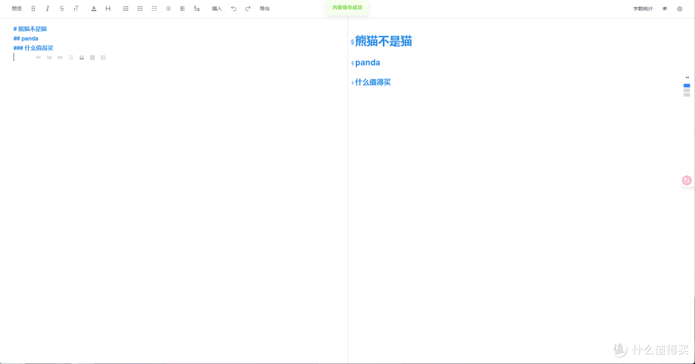
Task: Jump to the second outline marker
Action: coord(687,90)
